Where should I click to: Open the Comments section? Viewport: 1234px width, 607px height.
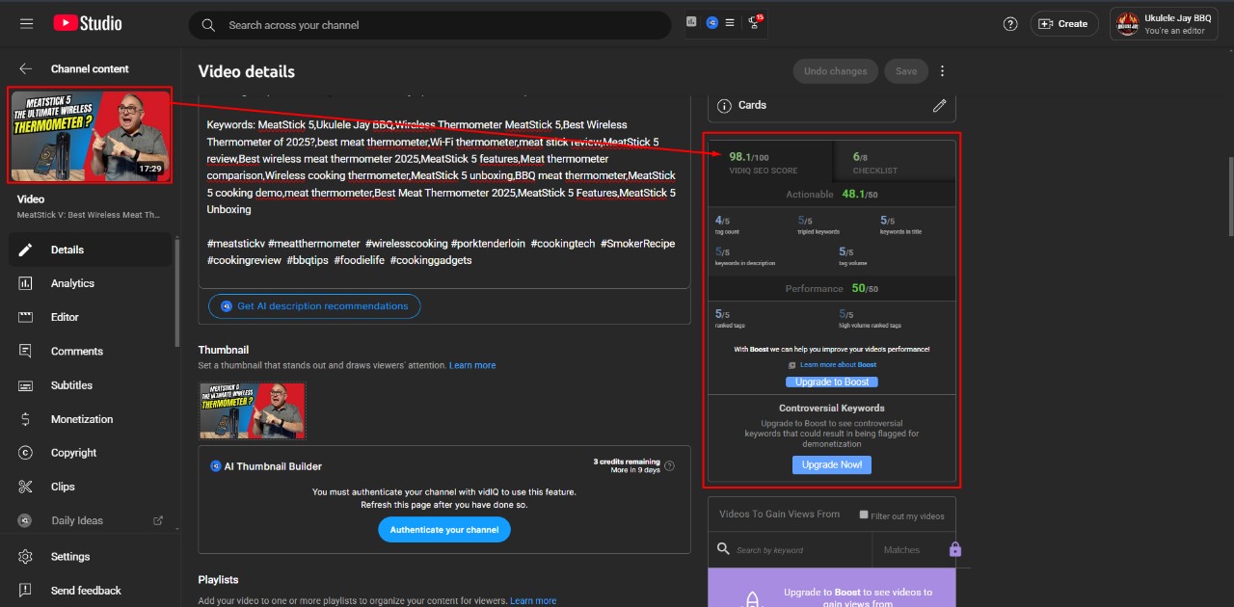89,352
